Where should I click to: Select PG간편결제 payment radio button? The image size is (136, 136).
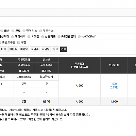tap(59, 37)
